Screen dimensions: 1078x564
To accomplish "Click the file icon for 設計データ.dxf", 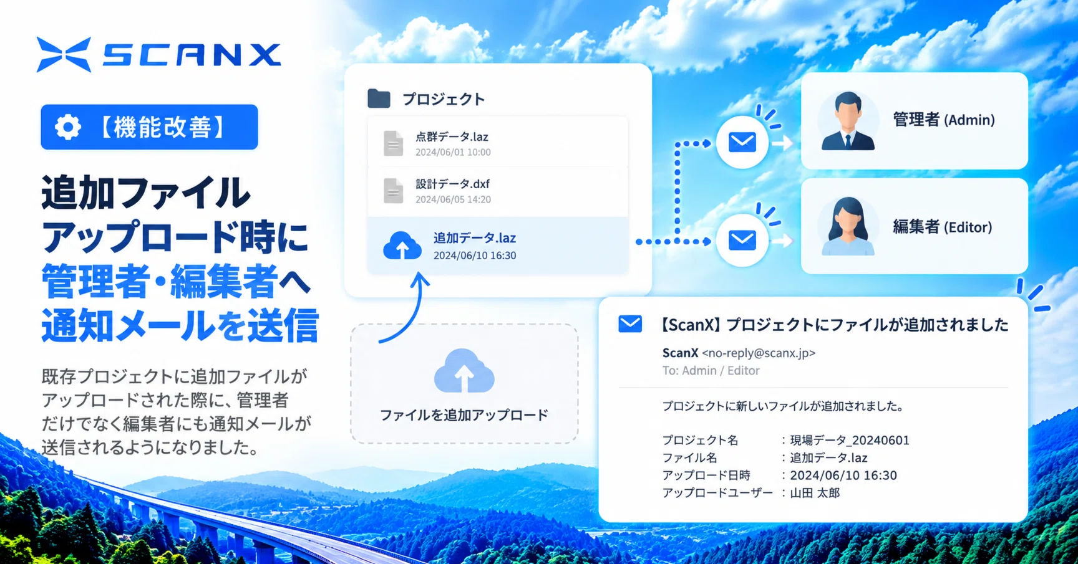I will pos(393,191).
